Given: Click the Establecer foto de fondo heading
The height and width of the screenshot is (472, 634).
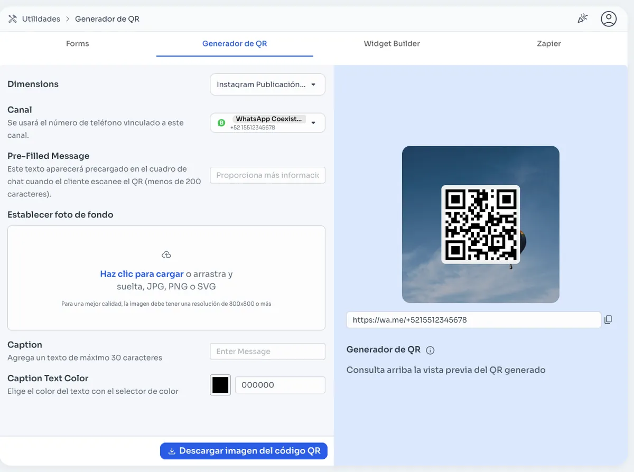Looking at the screenshot, I should tap(60, 214).
